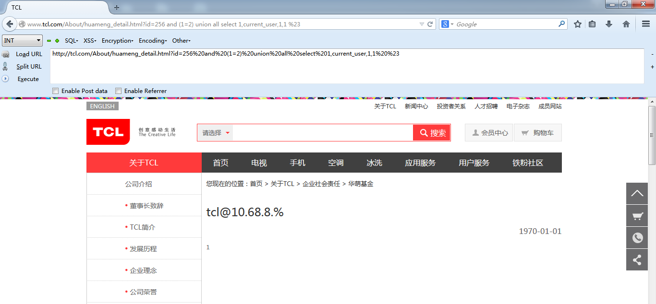Click the Load URL icon in HackBar
The width and height of the screenshot is (656, 304).
(x=5, y=54)
